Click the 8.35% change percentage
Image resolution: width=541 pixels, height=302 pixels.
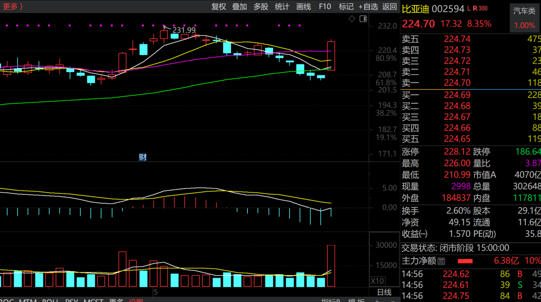[x=479, y=24]
